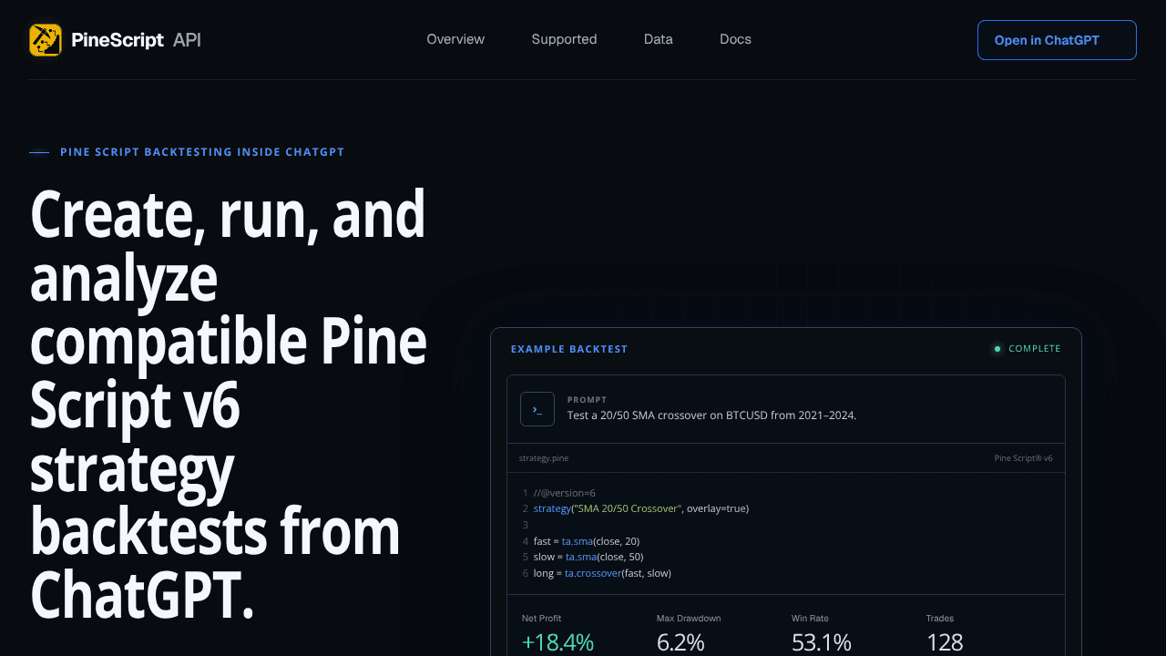The height and width of the screenshot is (656, 1166).
Task: Click the Open in ChatGPT button
Action: 1057,40
